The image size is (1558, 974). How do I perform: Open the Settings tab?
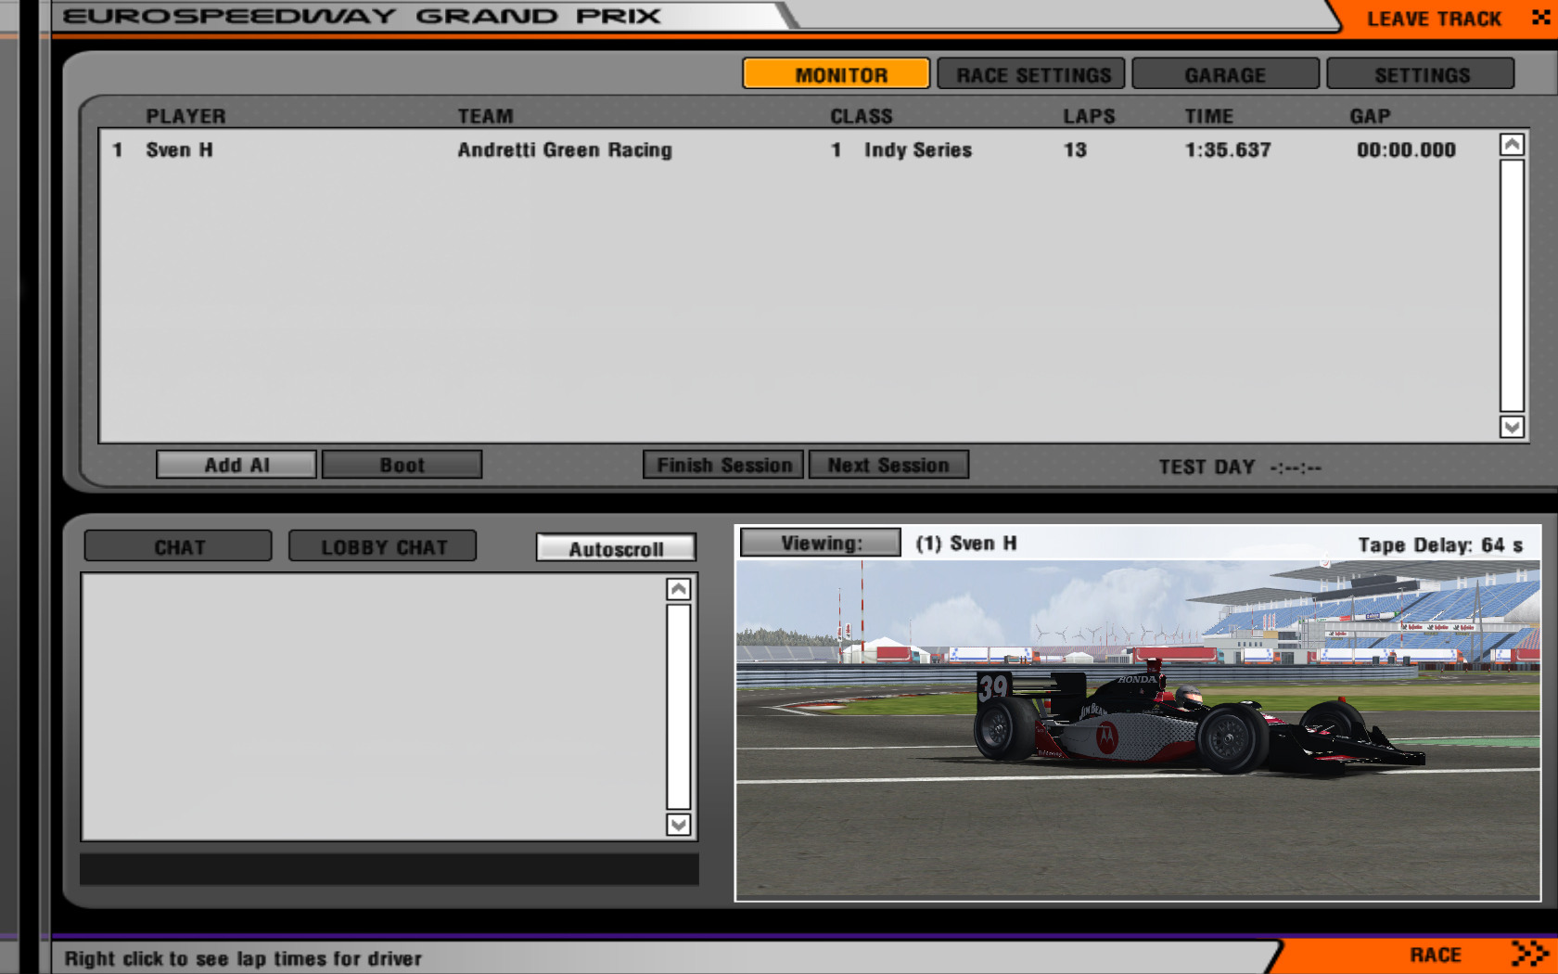1421,74
